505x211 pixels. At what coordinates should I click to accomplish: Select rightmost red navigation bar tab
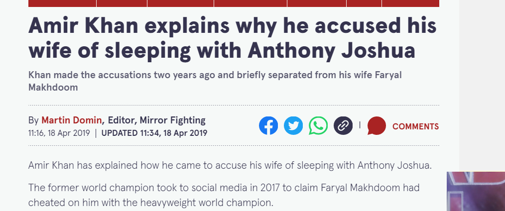(x=411, y=3)
